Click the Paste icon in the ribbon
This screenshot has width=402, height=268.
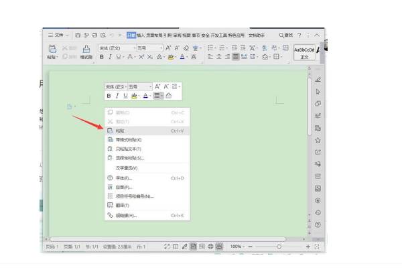[52, 50]
